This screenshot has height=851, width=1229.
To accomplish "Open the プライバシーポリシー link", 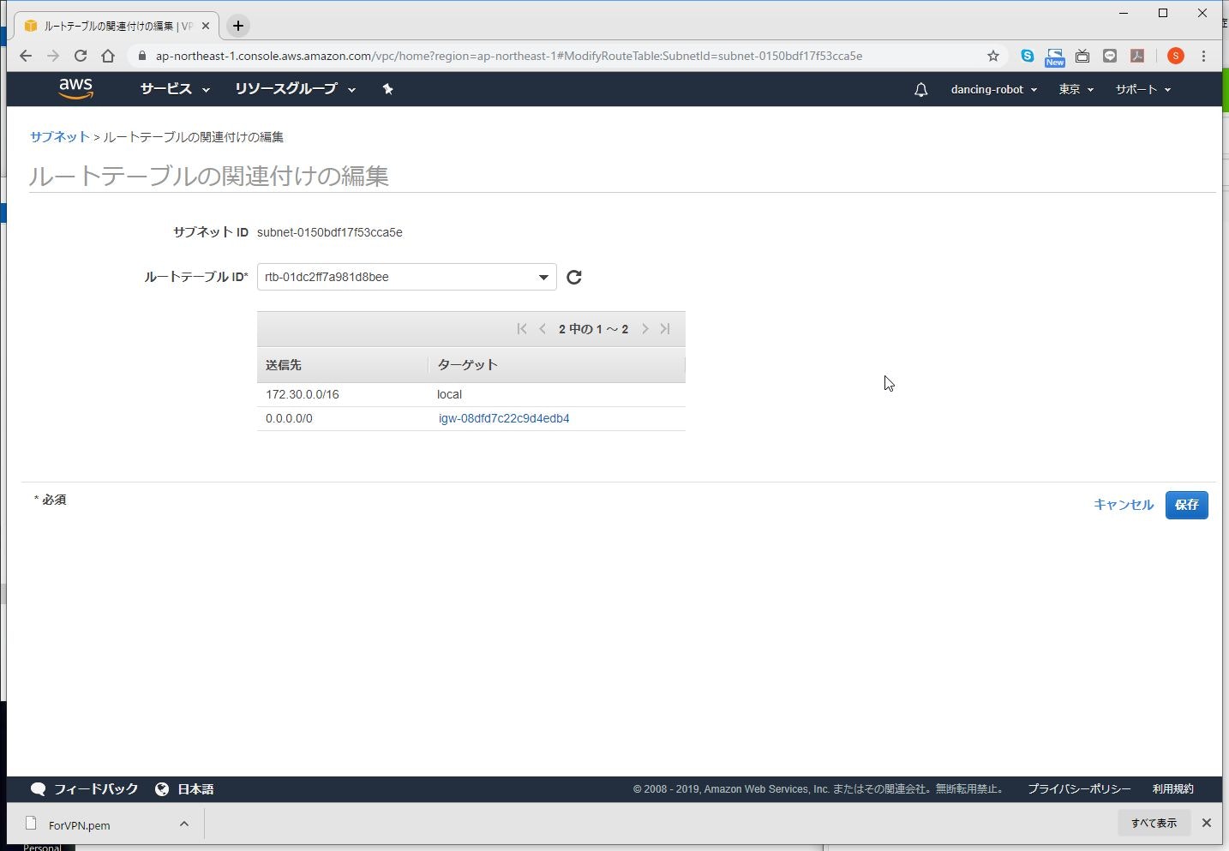I will [x=1079, y=789].
